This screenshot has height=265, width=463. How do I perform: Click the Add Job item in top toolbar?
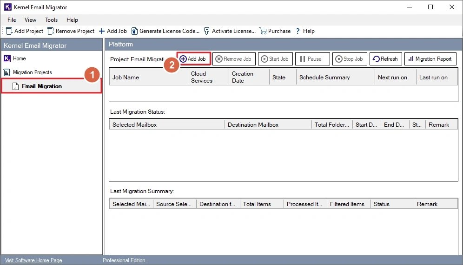(112, 31)
